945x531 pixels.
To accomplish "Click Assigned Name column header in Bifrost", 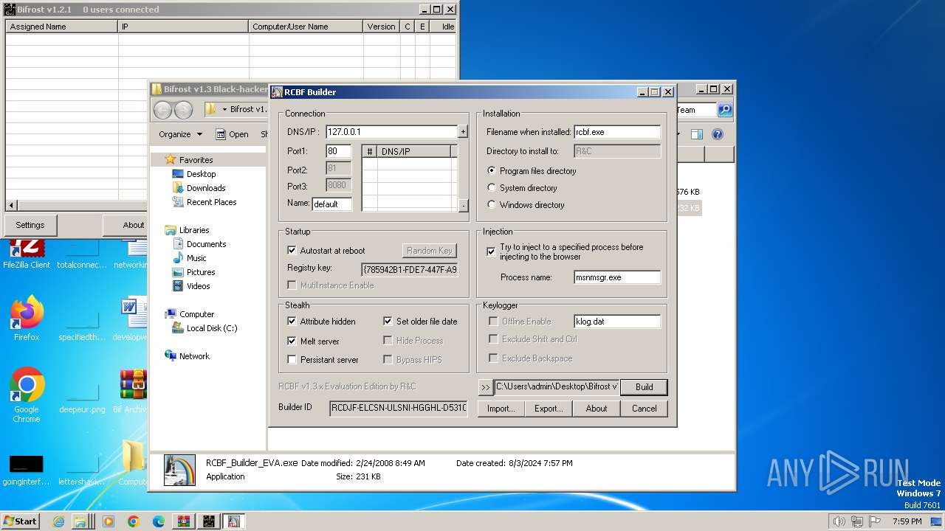I will click(x=61, y=27).
